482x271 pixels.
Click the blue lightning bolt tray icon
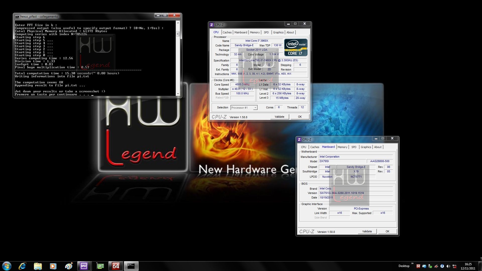pos(442,266)
